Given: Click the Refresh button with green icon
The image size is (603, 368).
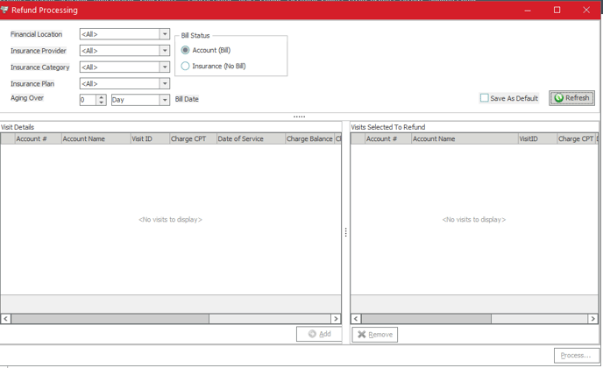Looking at the screenshot, I should pos(571,98).
